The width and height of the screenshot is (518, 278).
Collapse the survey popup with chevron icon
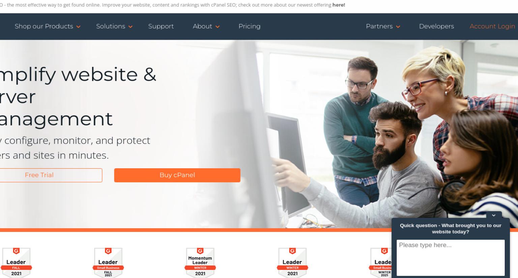point(494,215)
